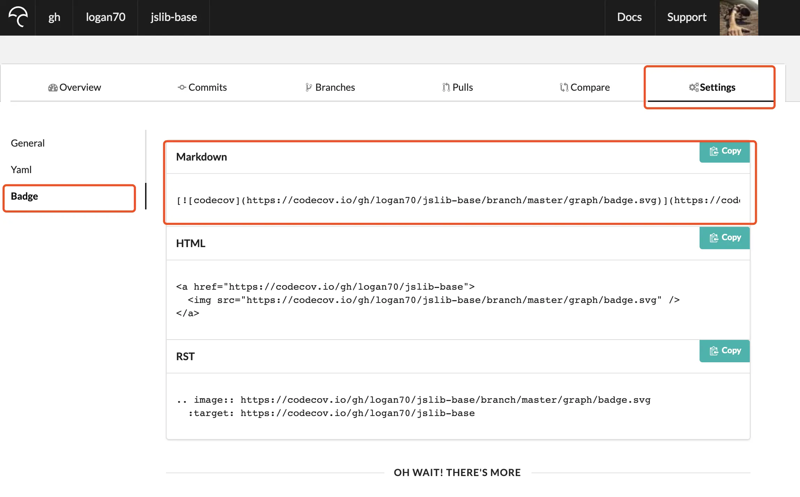Switch to the Branches tab
The image size is (800, 497).
(x=330, y=87)
